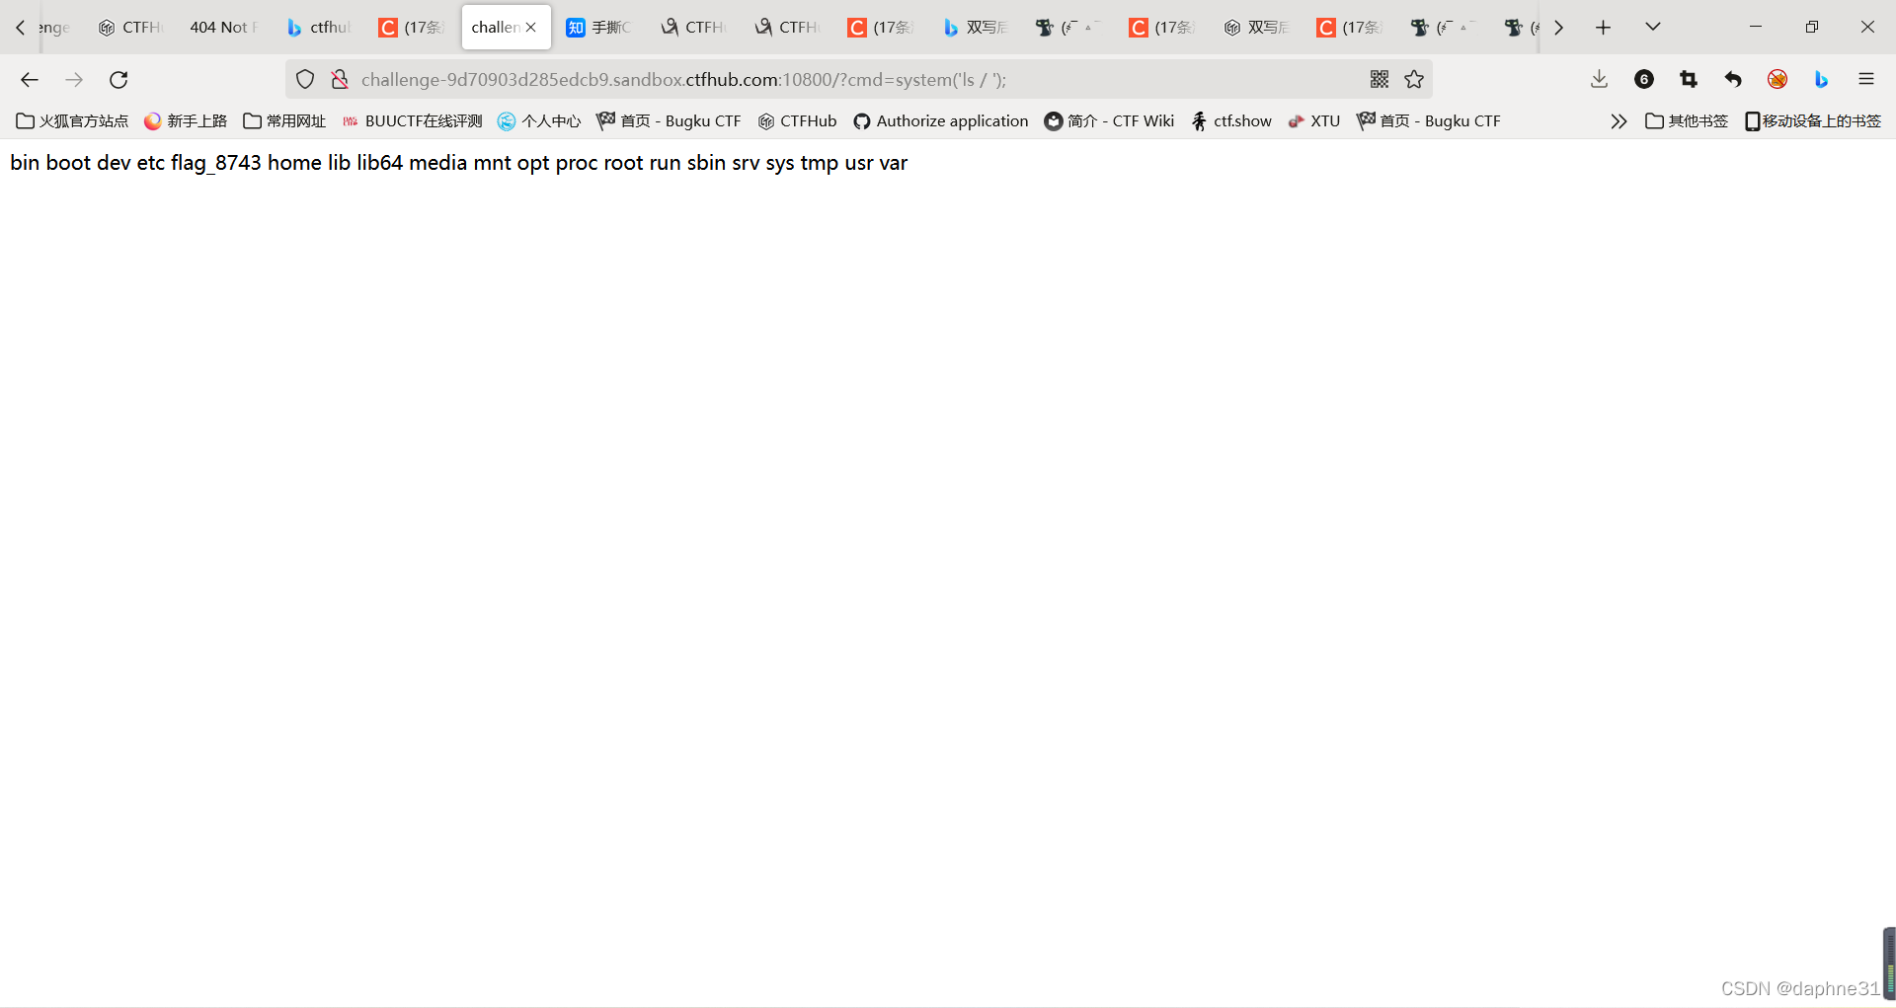The width and height of the screenshot is (1896, 1008).
Task: Open 移动设备上的书签 folder
Action: [x=1813, y=121]
